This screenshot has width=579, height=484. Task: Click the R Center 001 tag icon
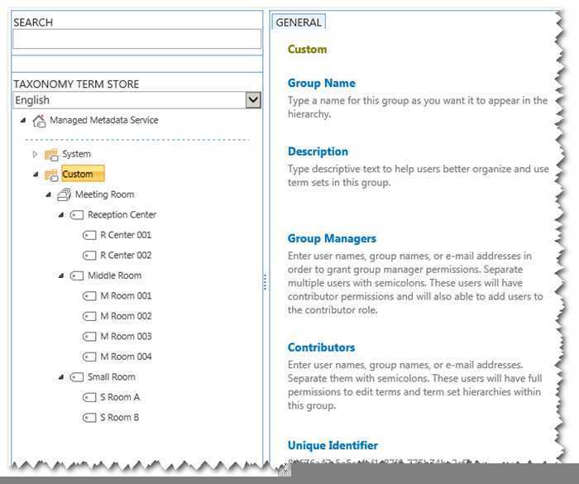(x=89, y=235)
